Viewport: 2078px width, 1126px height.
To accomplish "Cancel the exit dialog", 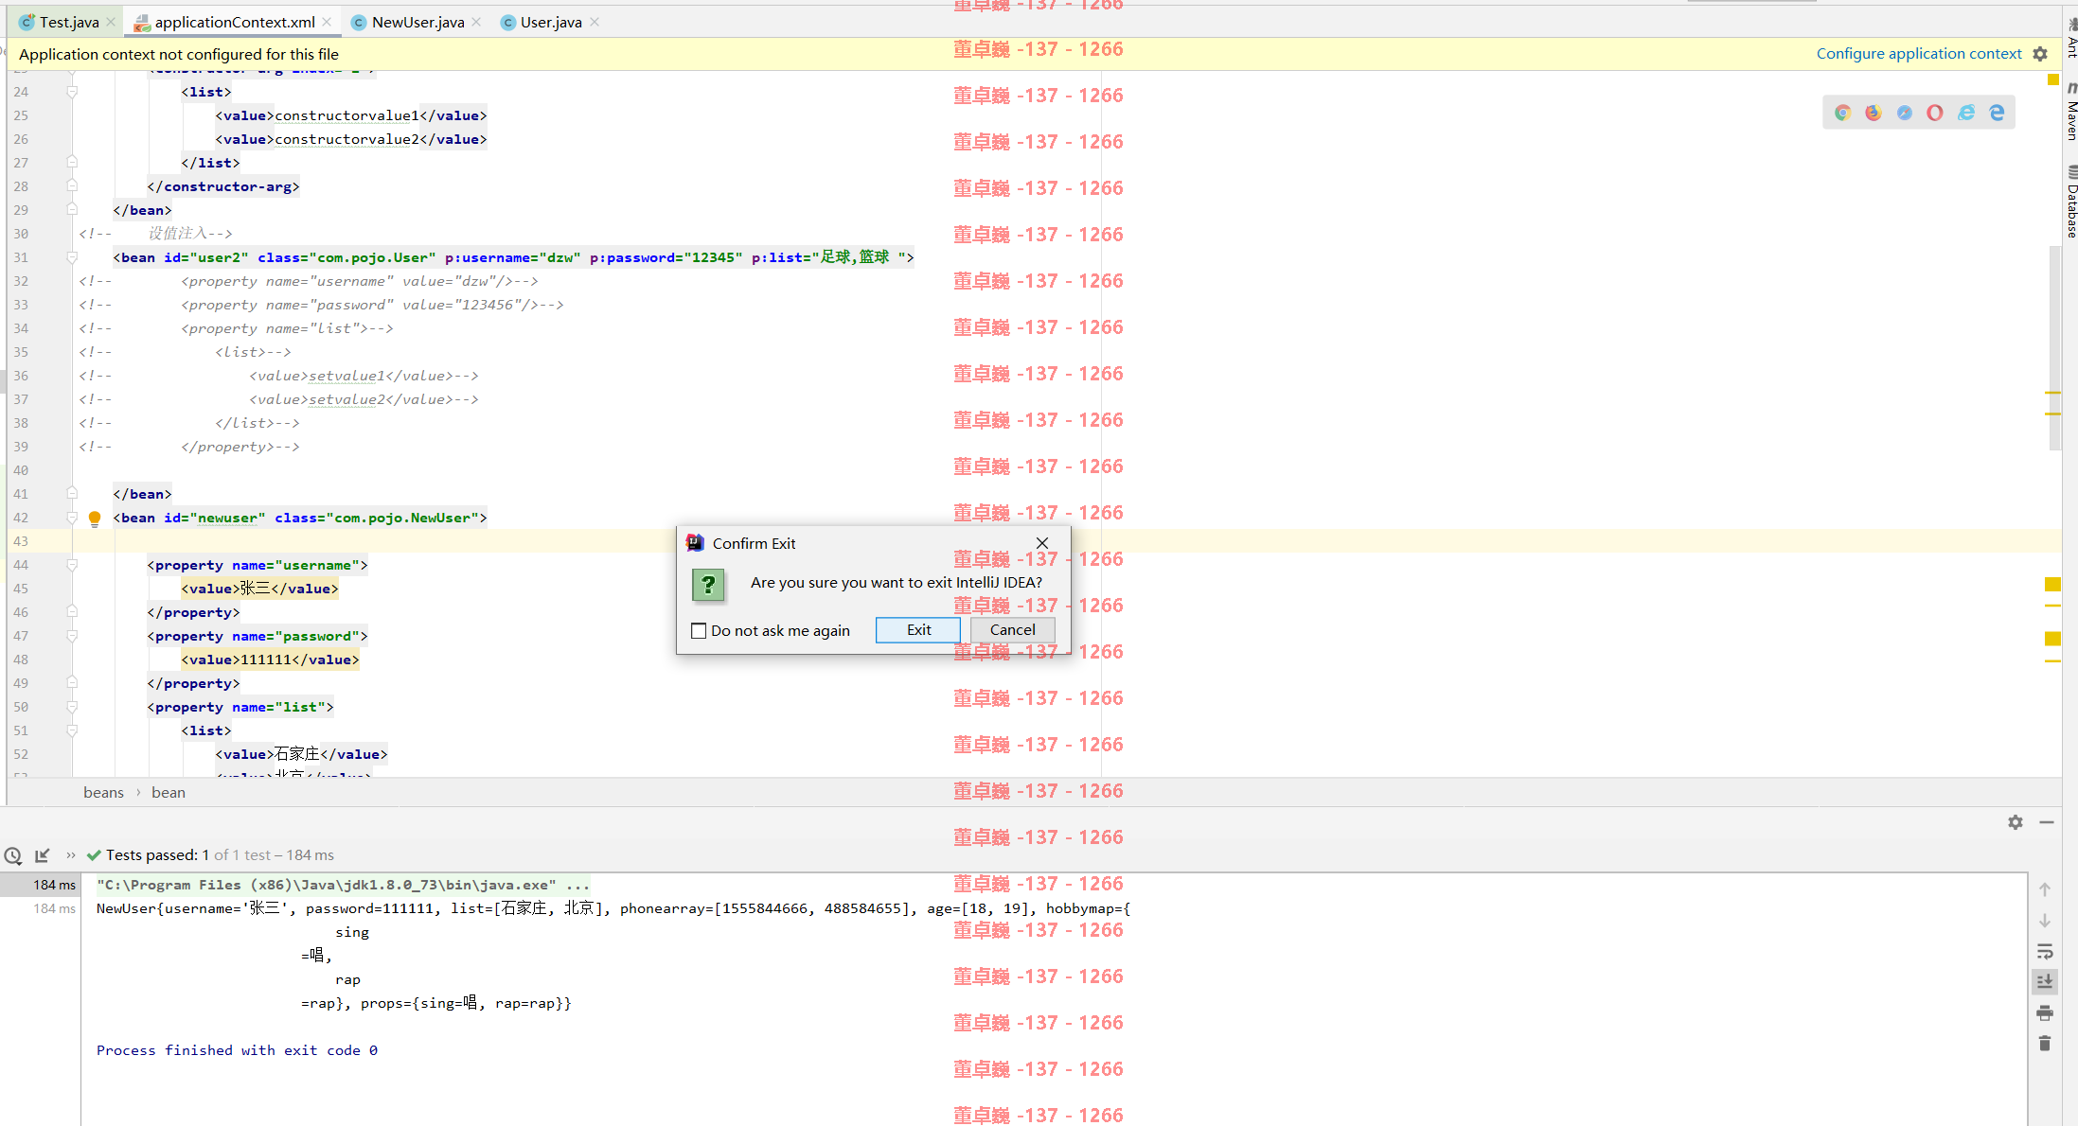I will pos(1012,630).
